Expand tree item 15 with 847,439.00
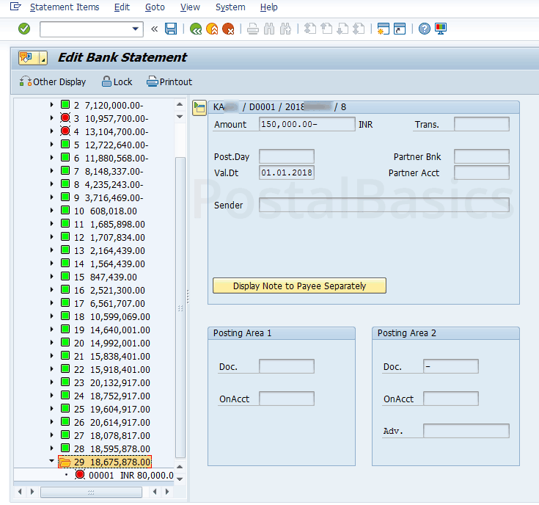539x505 pixels. (51, 277)
